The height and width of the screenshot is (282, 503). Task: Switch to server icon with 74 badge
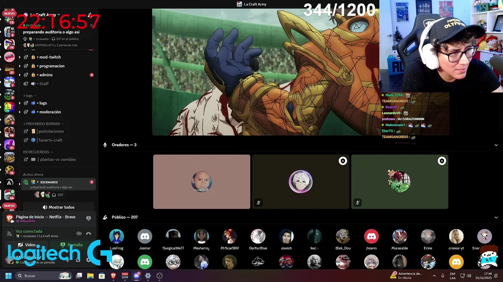point(9,43)
